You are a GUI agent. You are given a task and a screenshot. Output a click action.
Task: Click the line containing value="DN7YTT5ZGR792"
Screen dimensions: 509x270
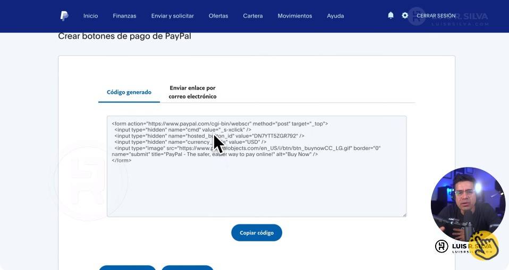click(x=209, y=136)
